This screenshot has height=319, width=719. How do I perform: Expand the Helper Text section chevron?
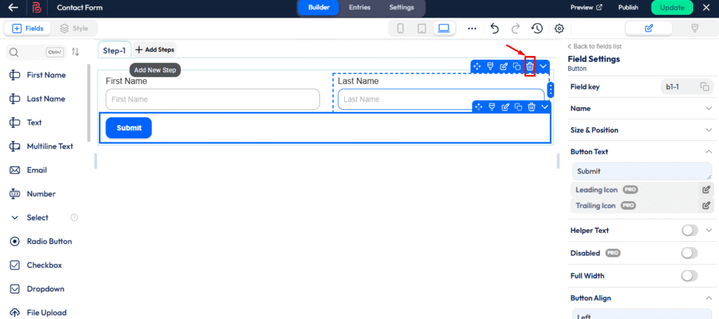(708, 230)
